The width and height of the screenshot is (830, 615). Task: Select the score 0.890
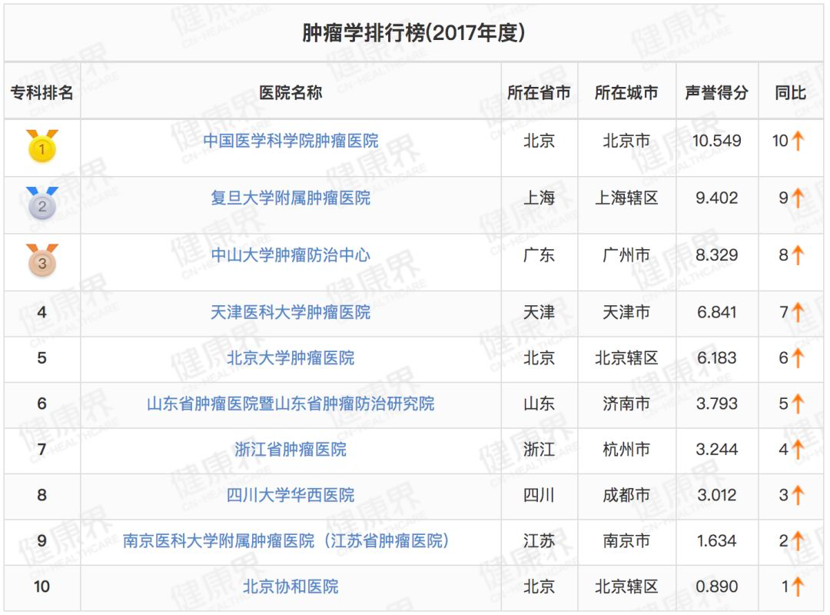click(717, 587)
